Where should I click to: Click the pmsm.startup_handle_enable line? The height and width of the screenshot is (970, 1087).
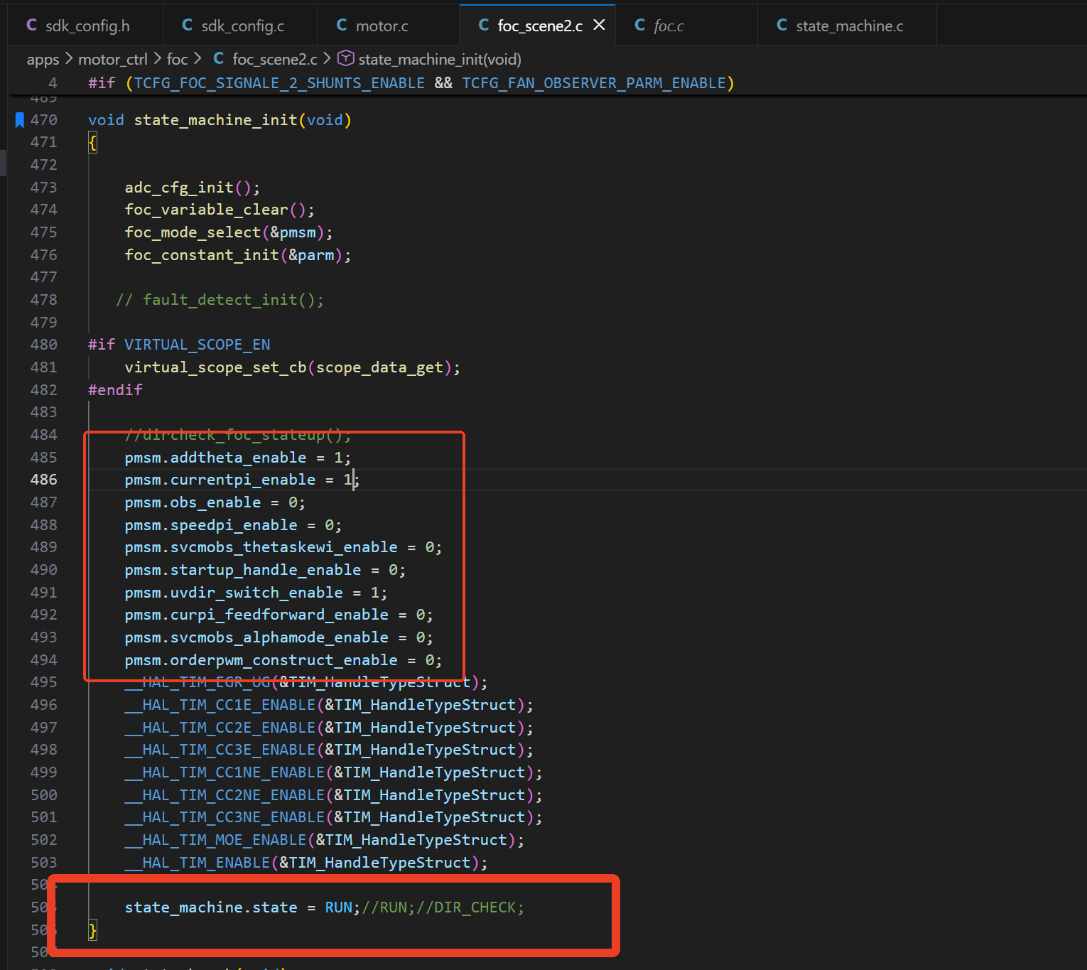(x=265, y=570)
